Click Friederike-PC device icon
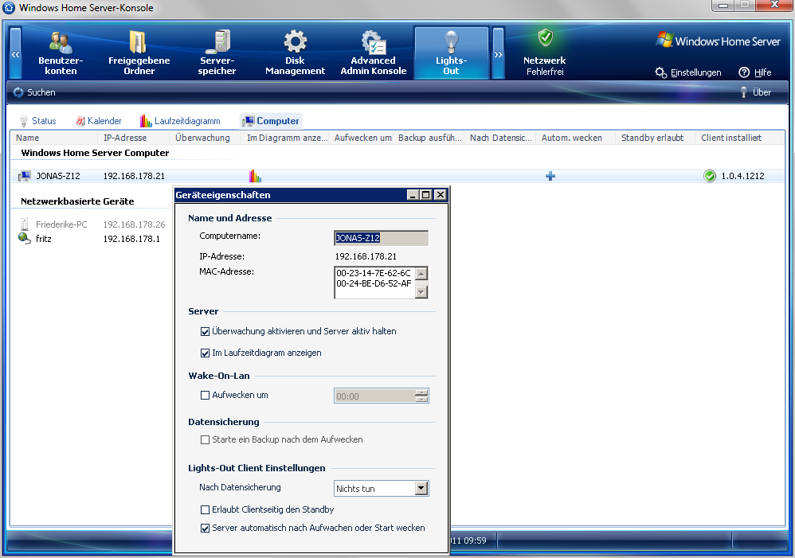Viewport: 795px width, 558px height. pos(25,224)
